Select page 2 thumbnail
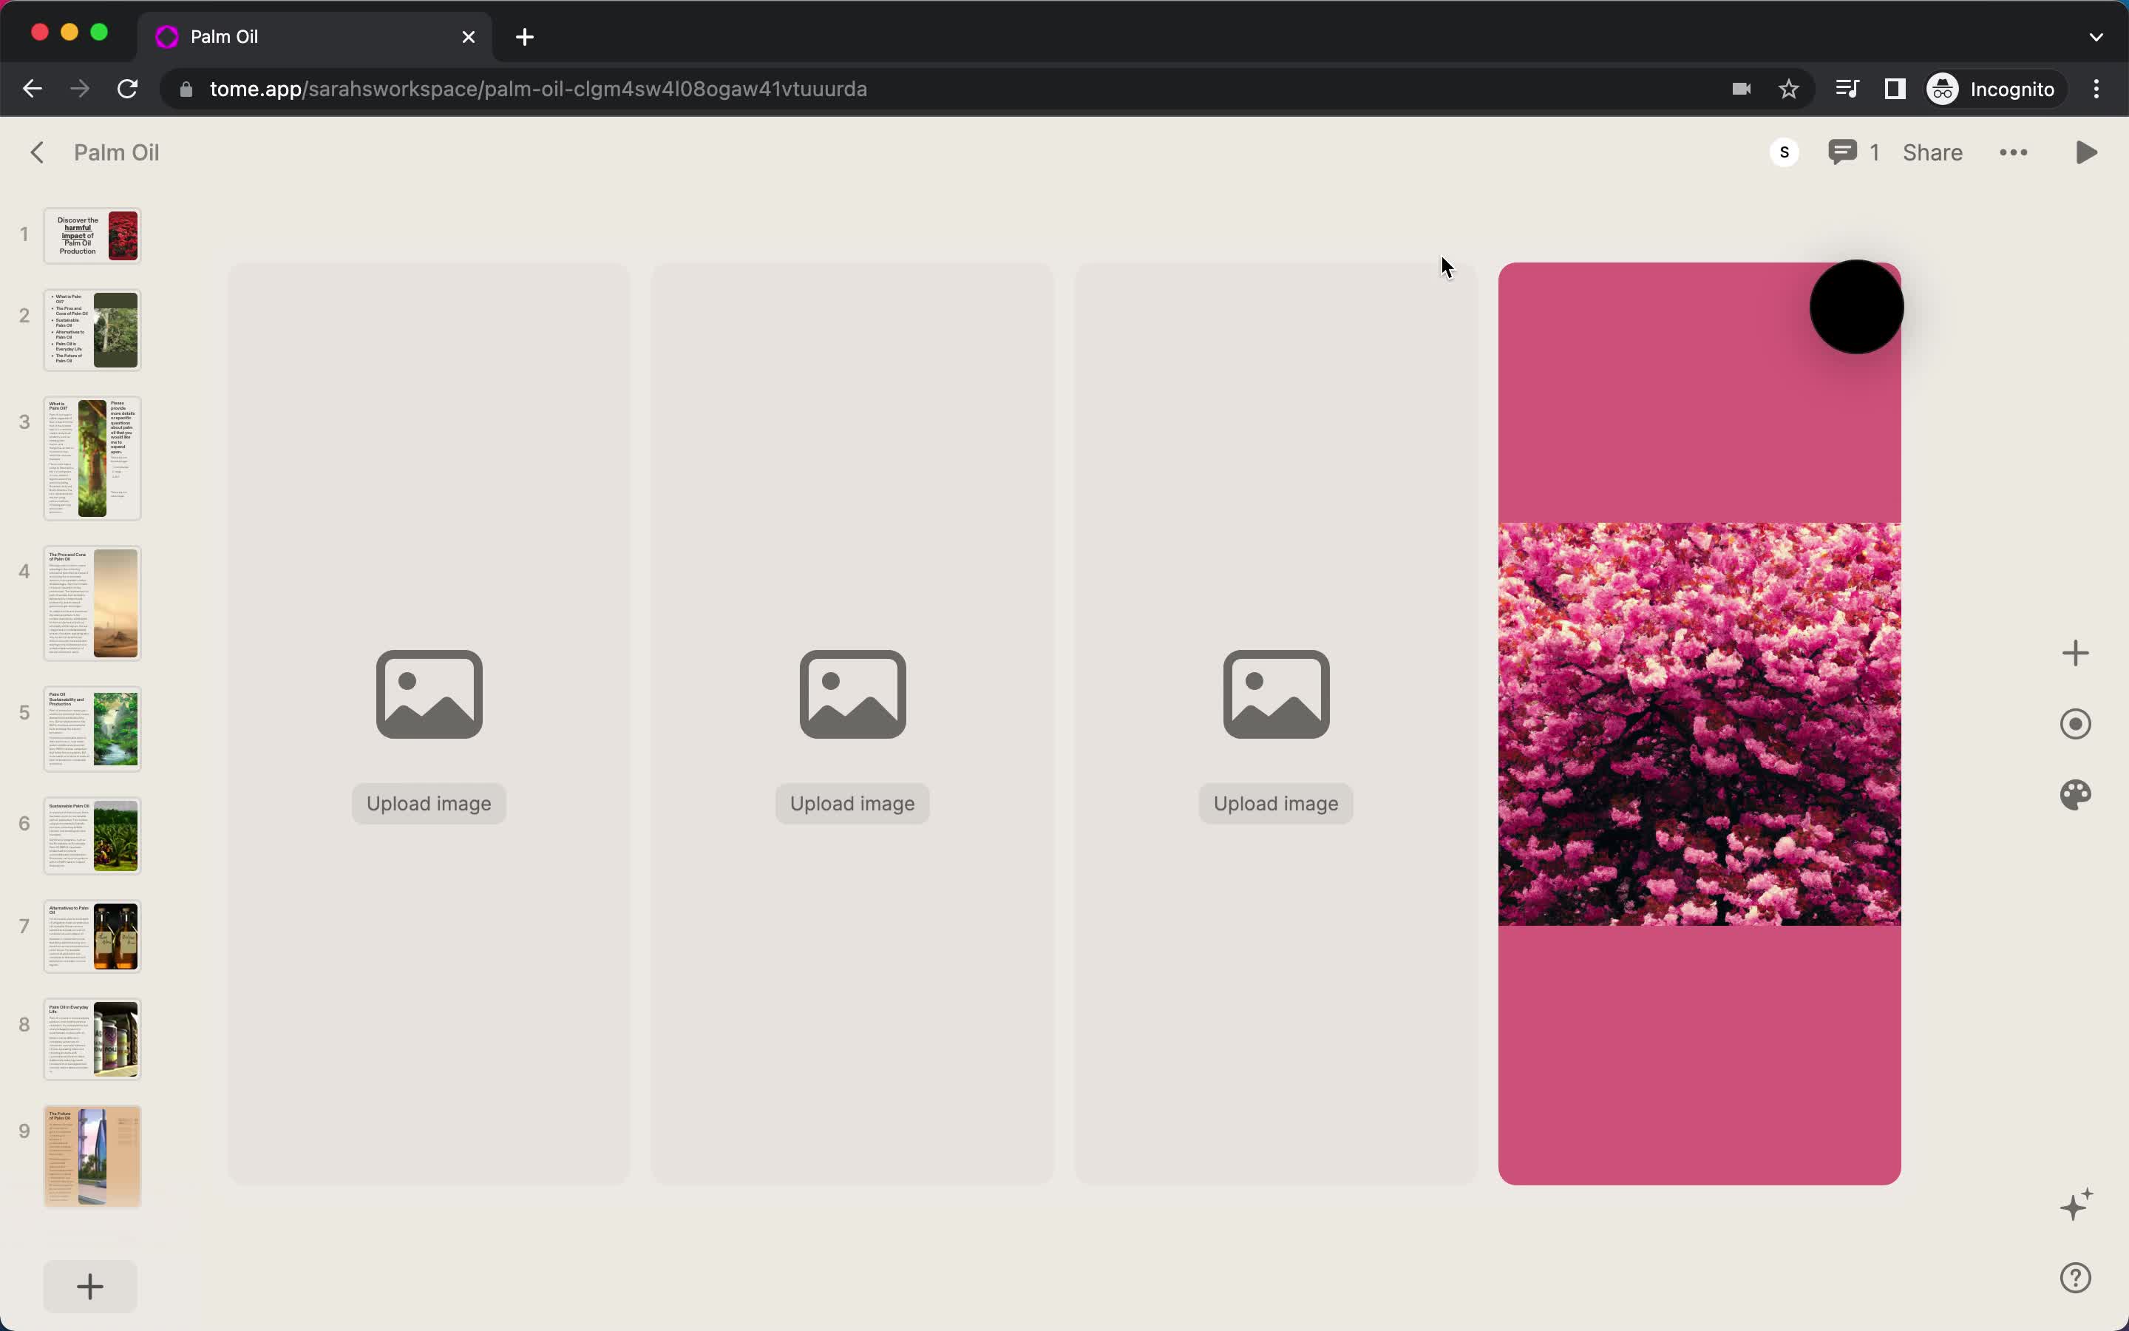The image size is (2129, 1331). [92, 330]
